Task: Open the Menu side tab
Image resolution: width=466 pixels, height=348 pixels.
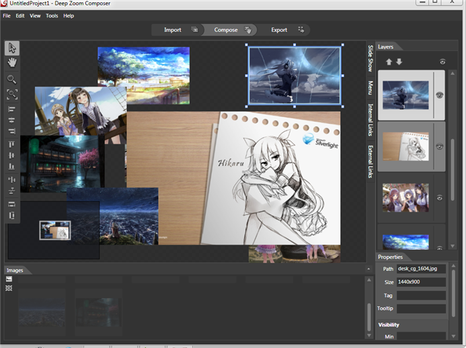Action: (x=371, y=87)
